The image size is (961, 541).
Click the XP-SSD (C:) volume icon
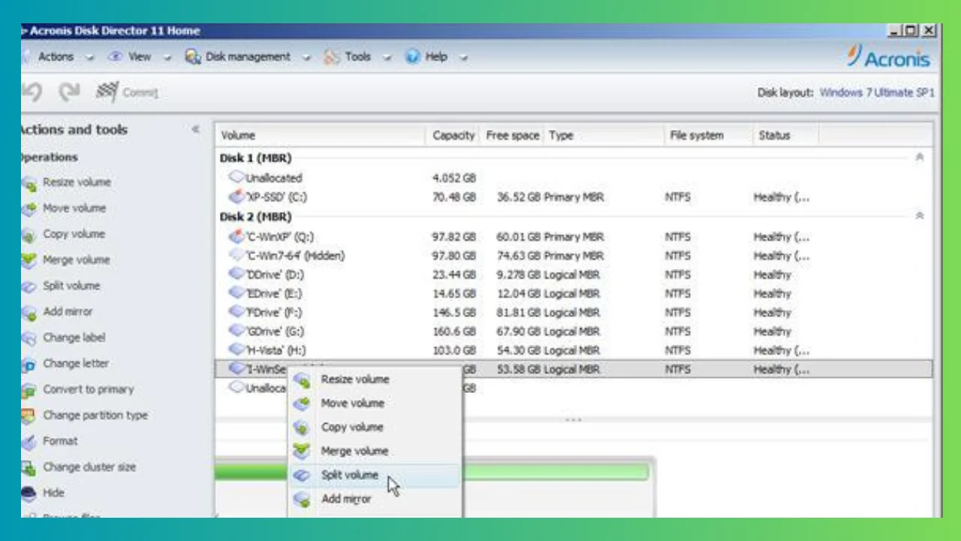[x=237, y=197]
